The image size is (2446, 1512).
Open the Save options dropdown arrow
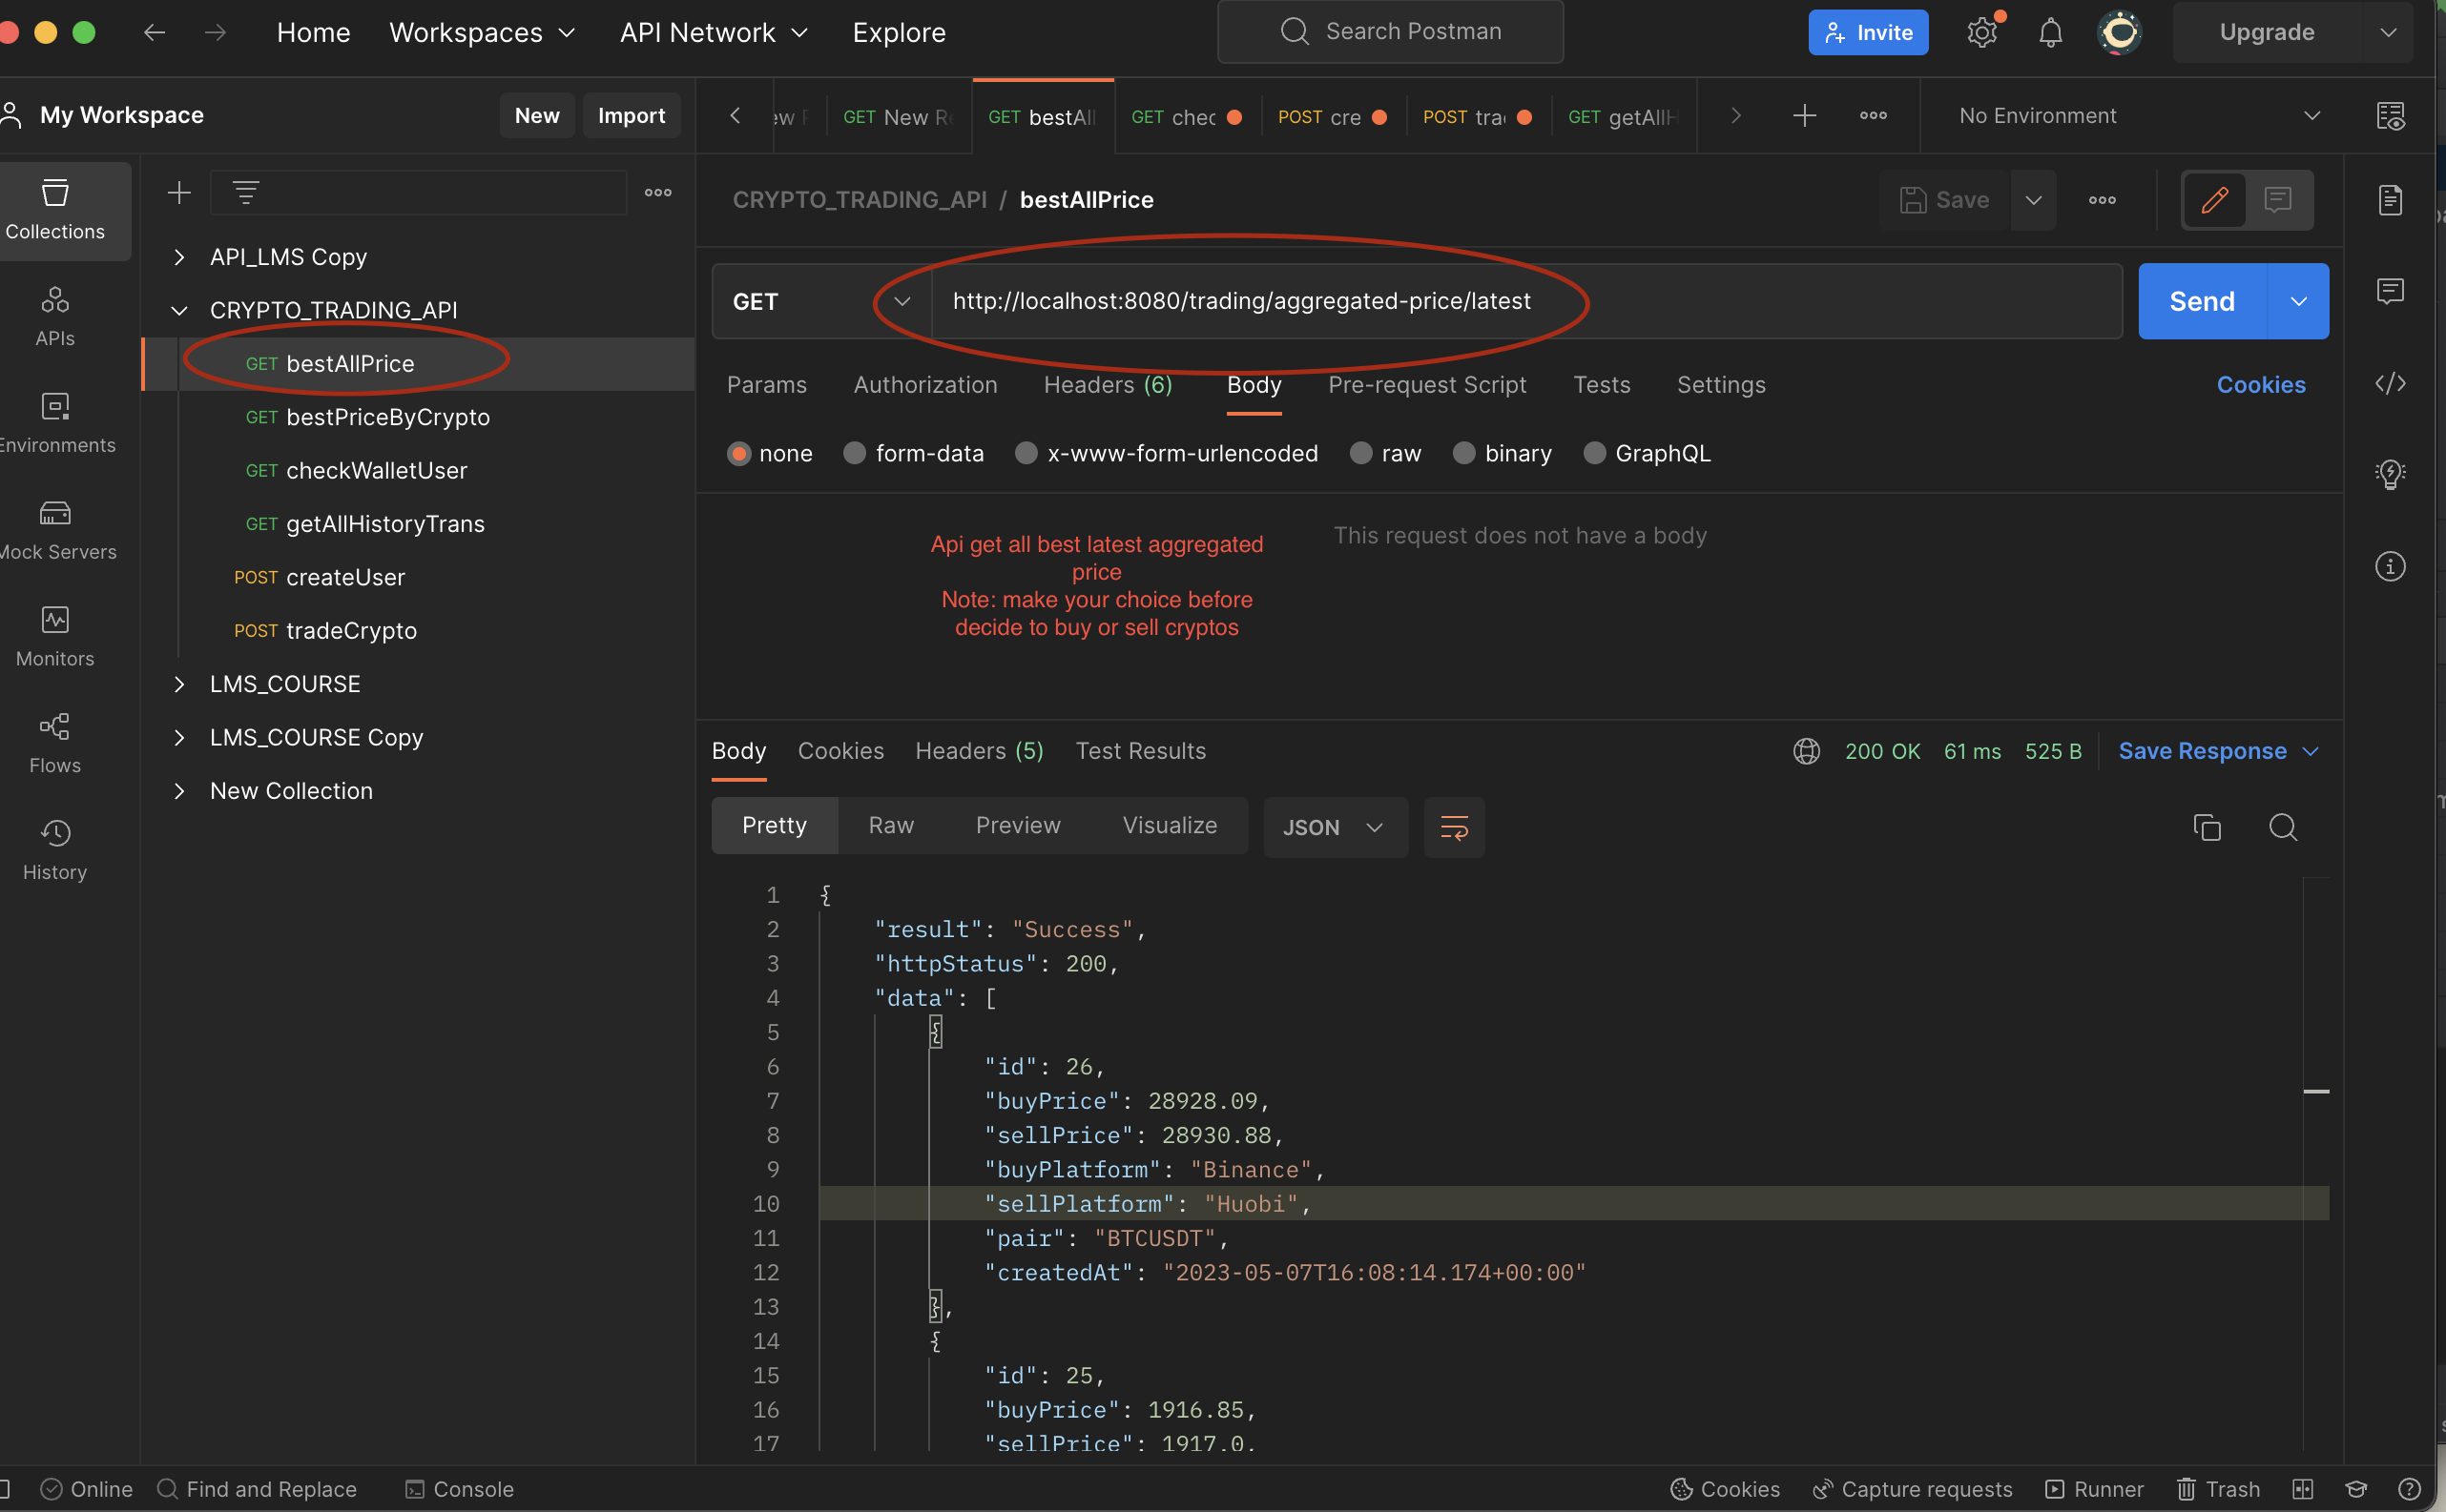click(2033, 200)
